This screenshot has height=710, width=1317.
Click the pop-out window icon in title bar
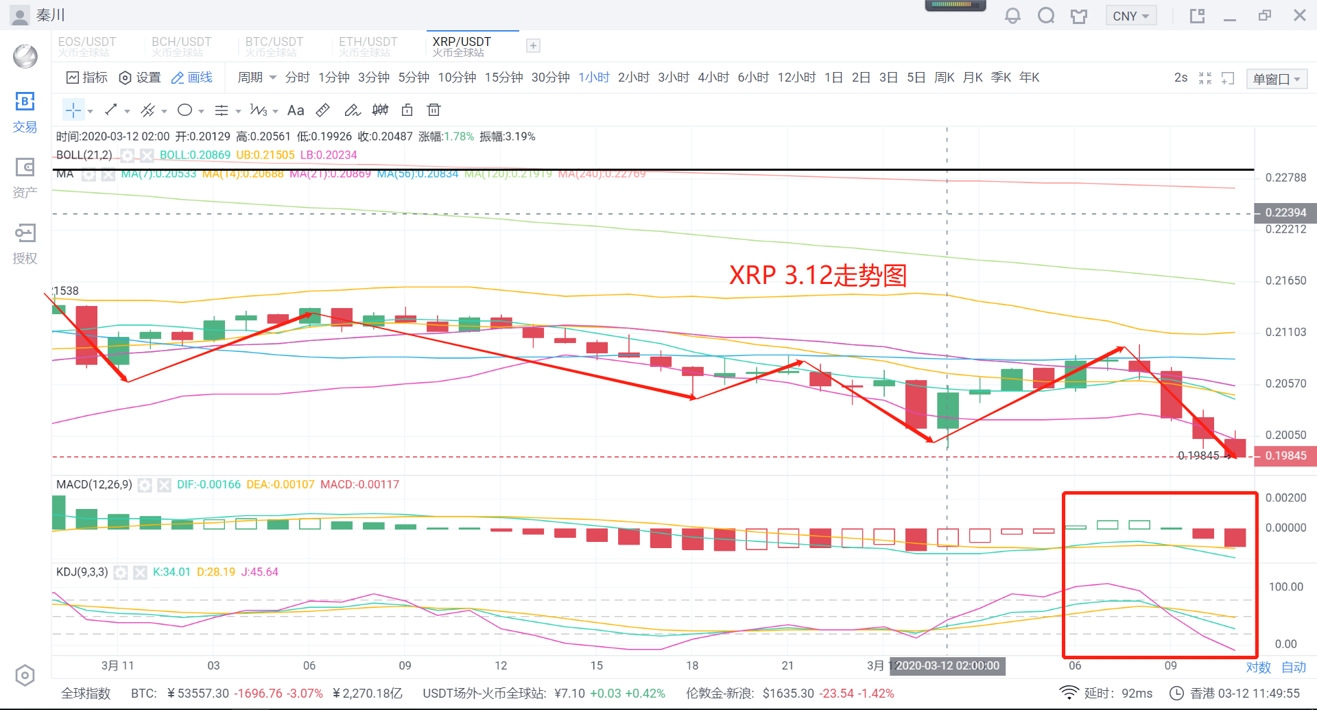click(1197, 15)
